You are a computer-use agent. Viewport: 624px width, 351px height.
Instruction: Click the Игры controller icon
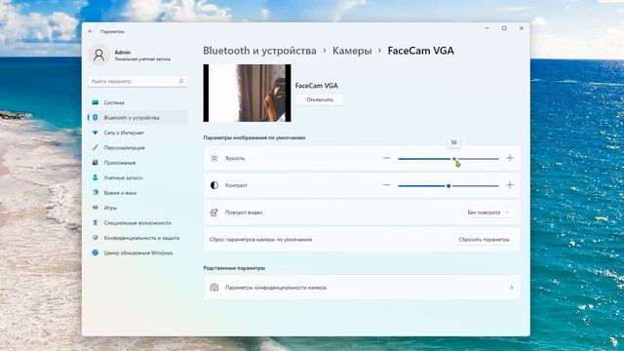96,208
